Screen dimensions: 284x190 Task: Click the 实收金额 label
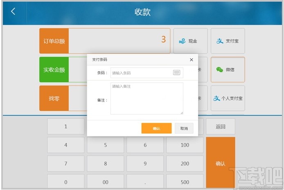point(54,70)
